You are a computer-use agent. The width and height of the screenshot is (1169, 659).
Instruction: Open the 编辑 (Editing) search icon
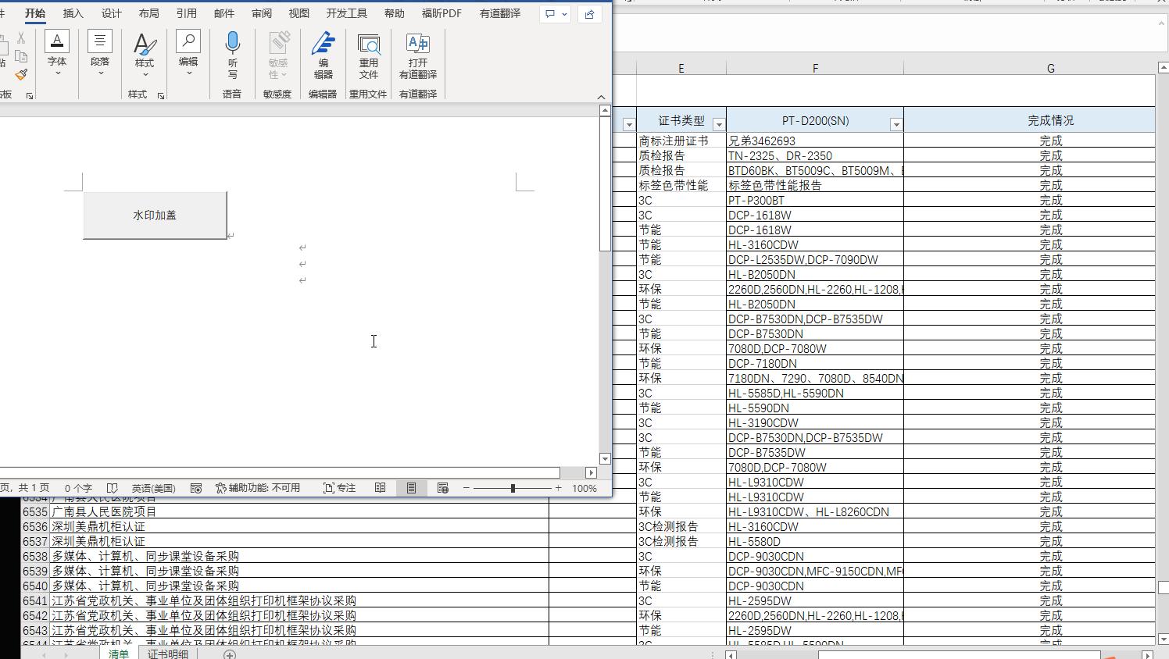[188, 41]
